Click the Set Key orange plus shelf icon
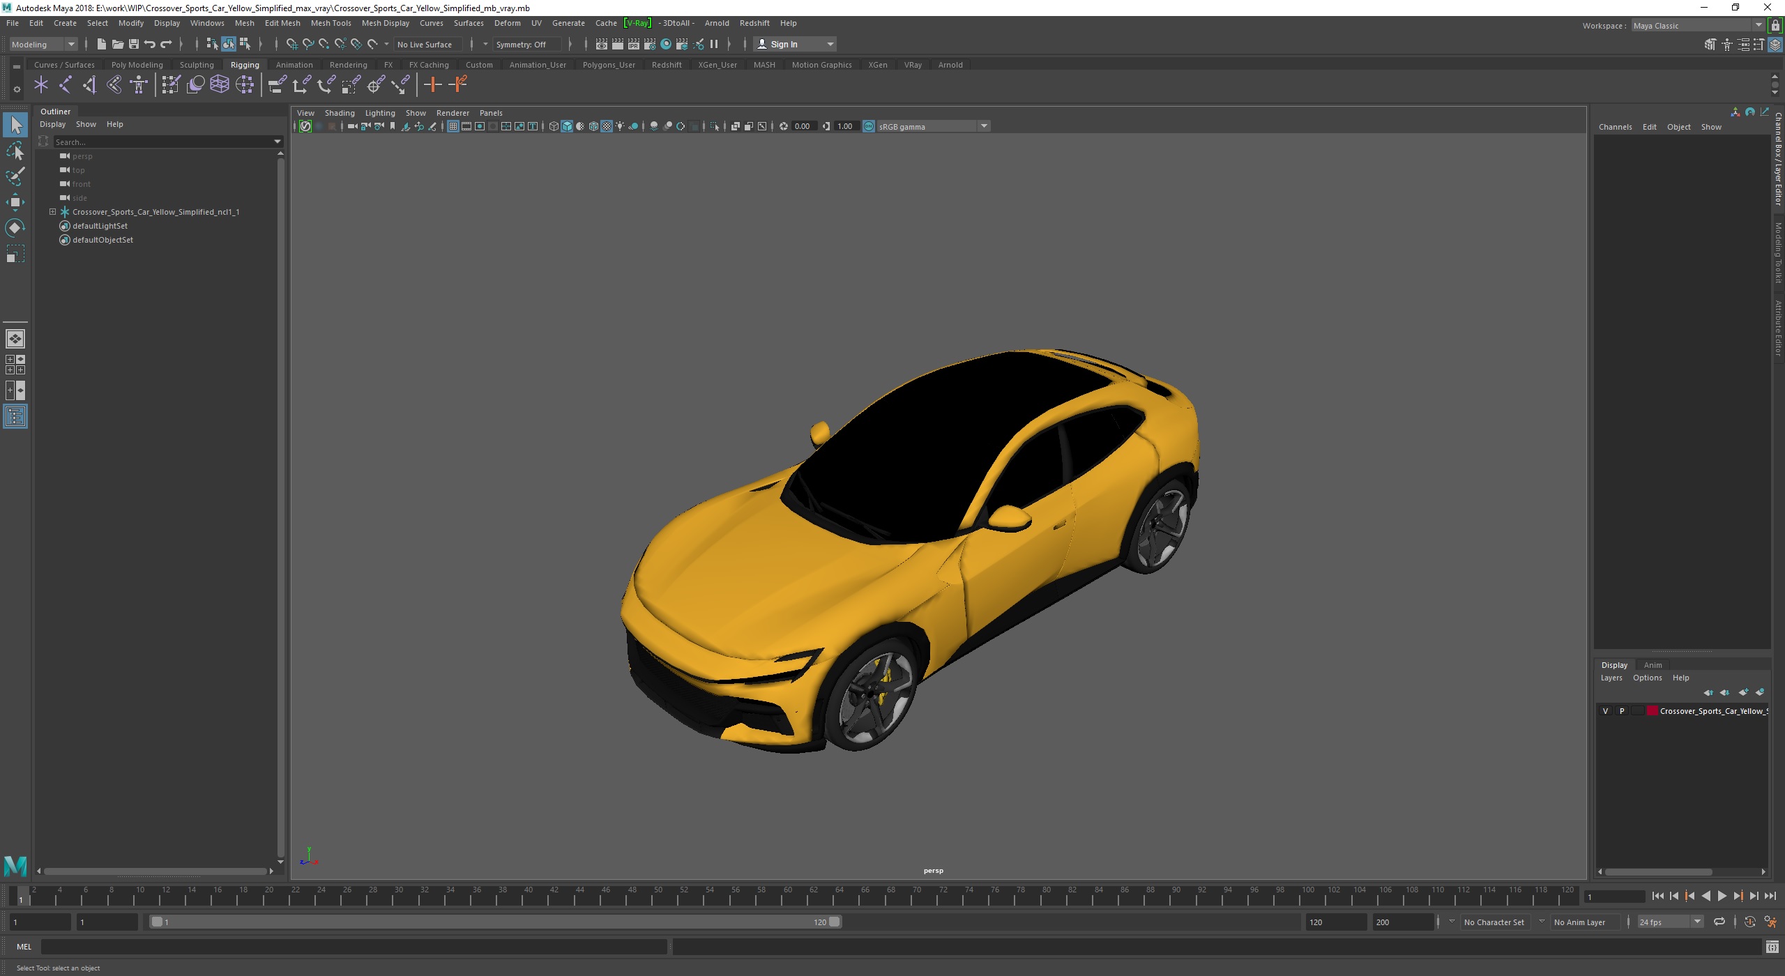 (x=432, y=85)
